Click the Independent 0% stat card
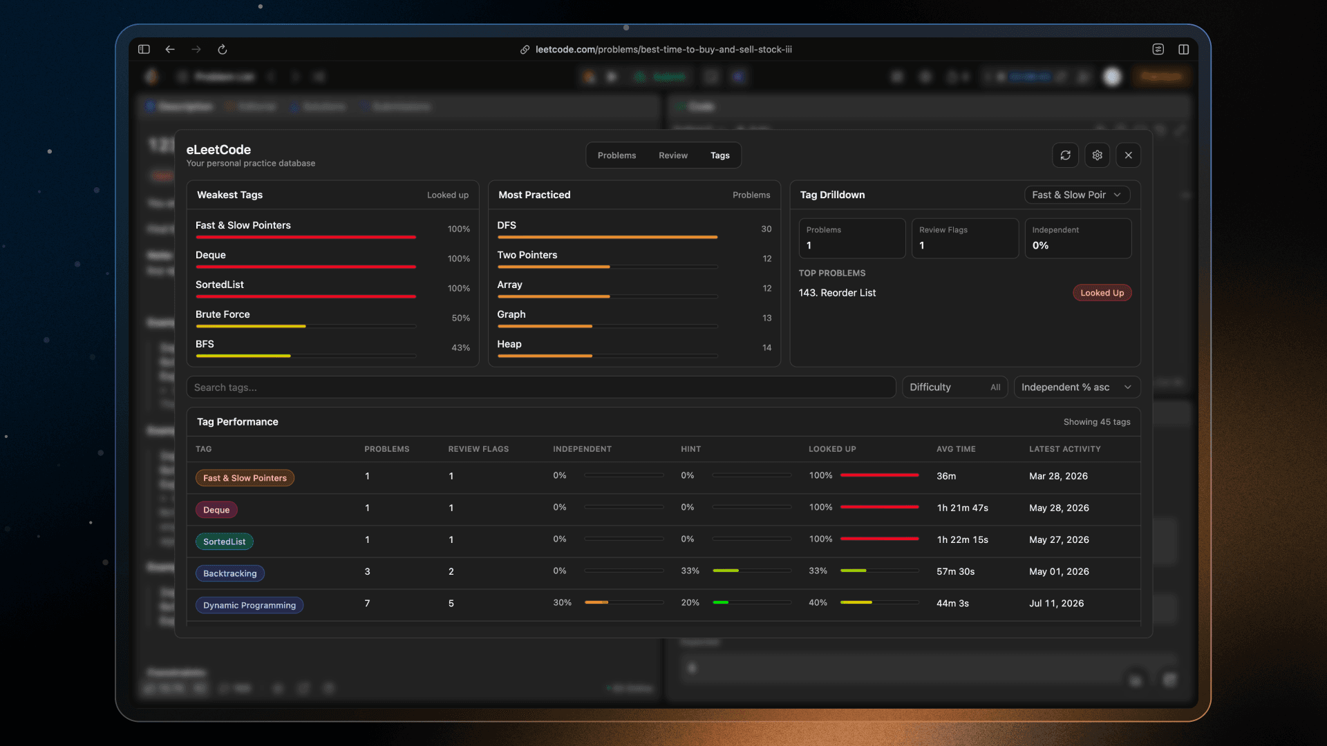Screen dimensions: 1327x746 pyautogui.click(x=1077, y=238)
